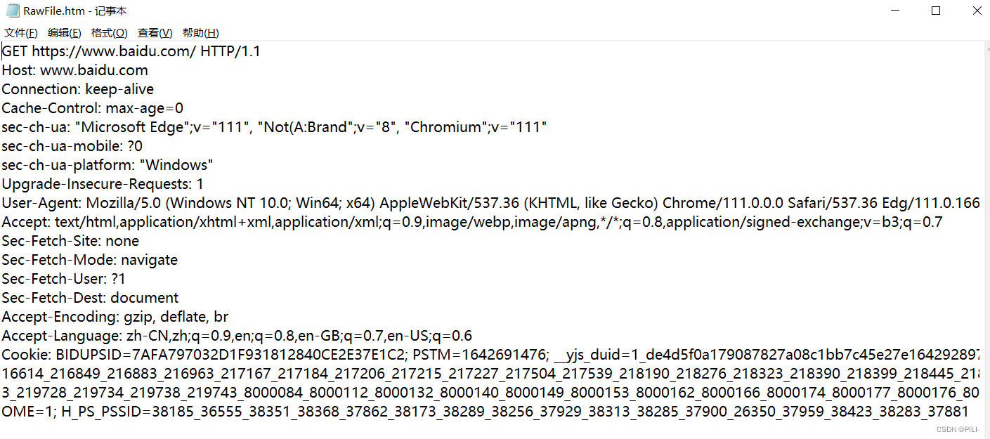This screenshot has width=990, height=439.
Task: Open the 编辑(E) menu
Action: [x=65, y=33]
